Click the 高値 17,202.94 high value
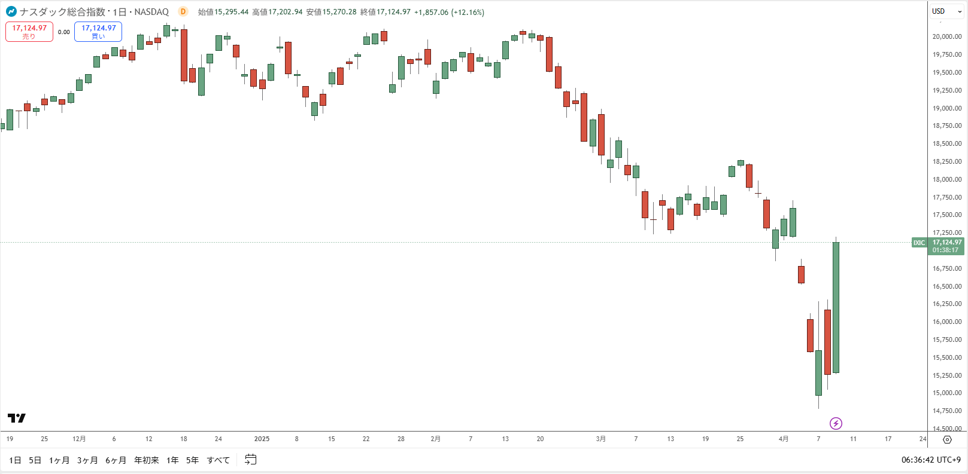This screenshot has width=968, height=474. (277, 12)
